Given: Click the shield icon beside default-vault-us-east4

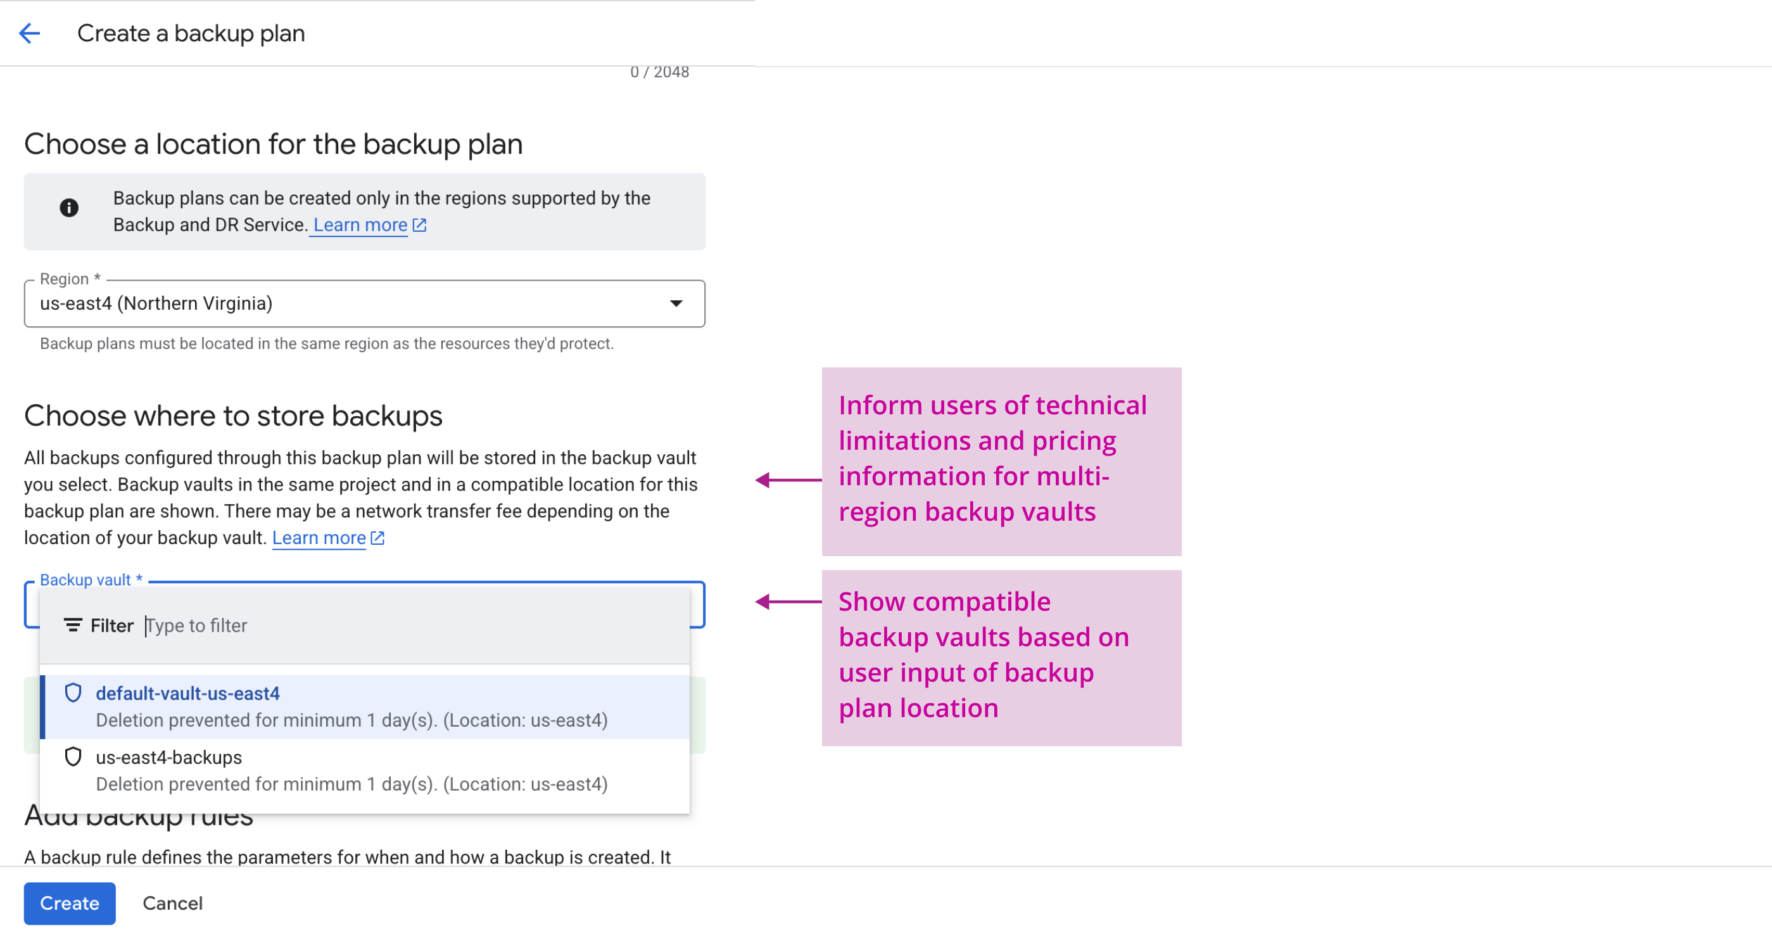Looking at the screenshot, I should point(74,694).
